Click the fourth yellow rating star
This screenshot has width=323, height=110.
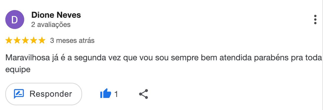(x=33, y=41)
